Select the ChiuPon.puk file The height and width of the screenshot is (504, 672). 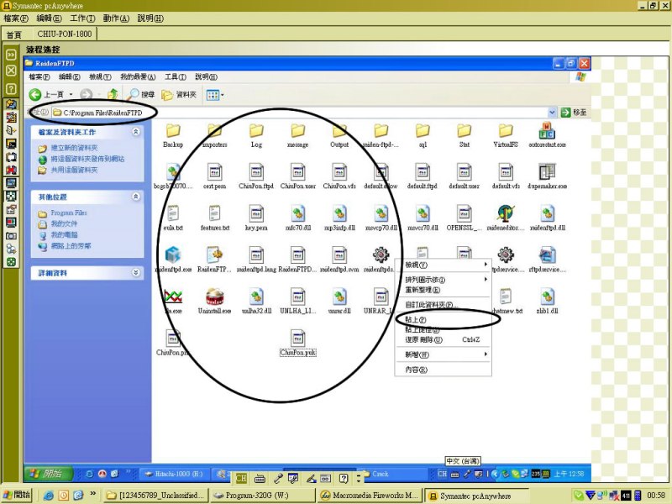click(298, 343)
